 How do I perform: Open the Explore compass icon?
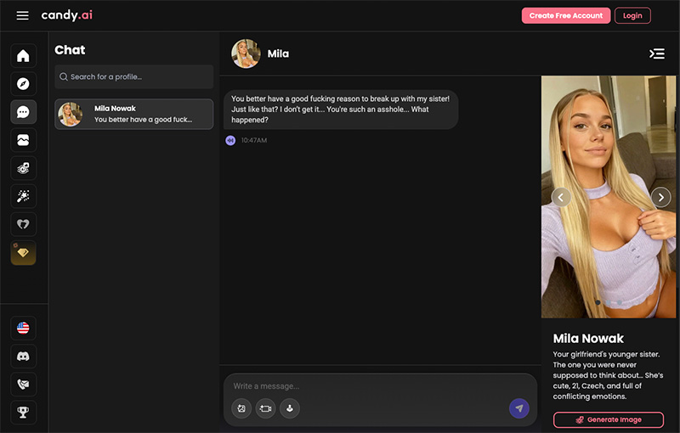pyautogui.click(x=23, y=84)
